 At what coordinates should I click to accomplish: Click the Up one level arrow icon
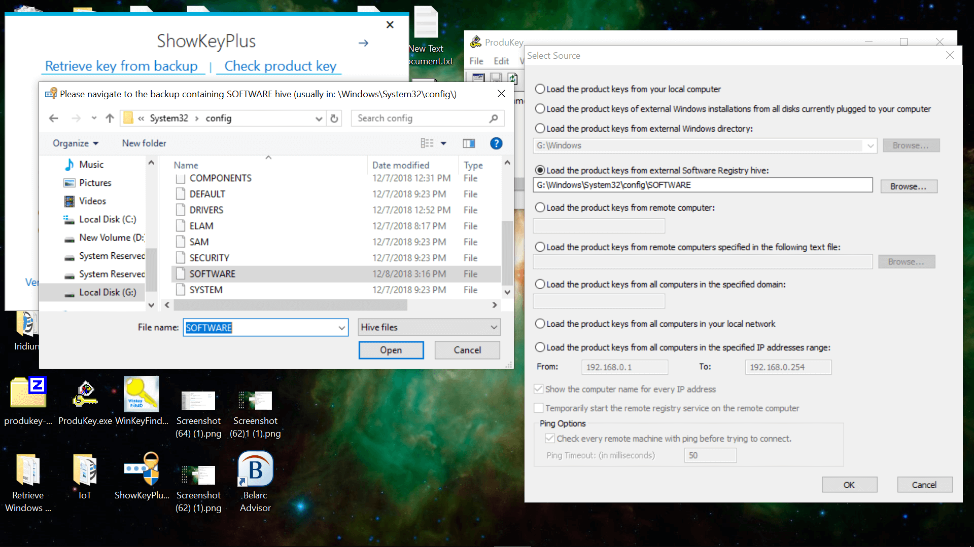[110, 118]
